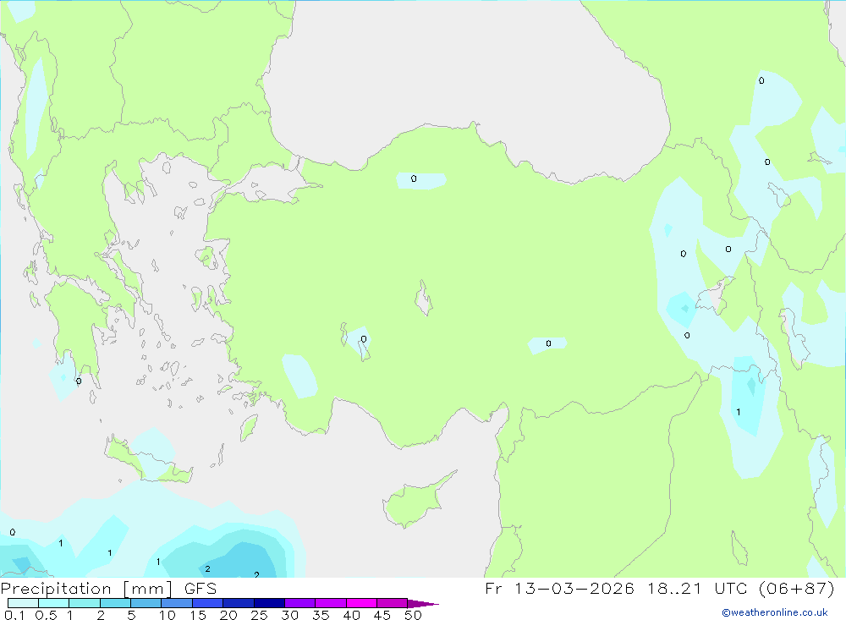Click the '0.1' legend scale label
Screen dimensions: 846x620
(14, 615)
